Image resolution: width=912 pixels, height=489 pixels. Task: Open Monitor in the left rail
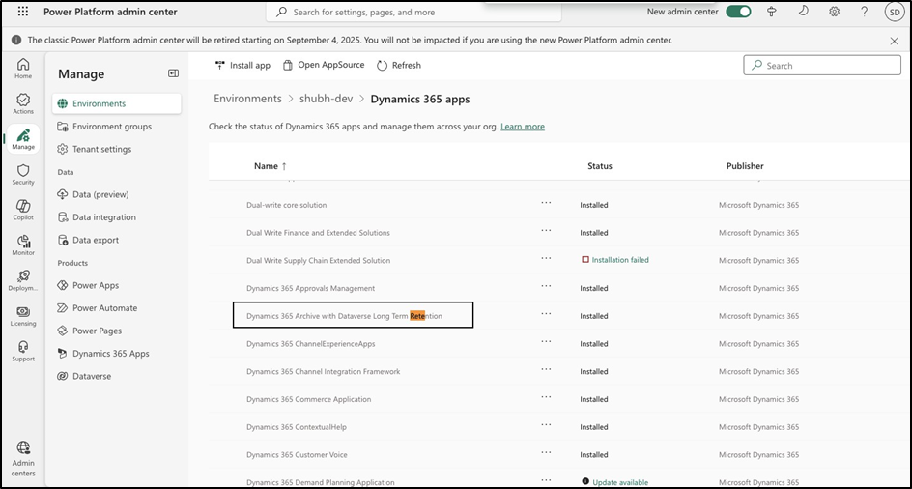click(23, 245)
